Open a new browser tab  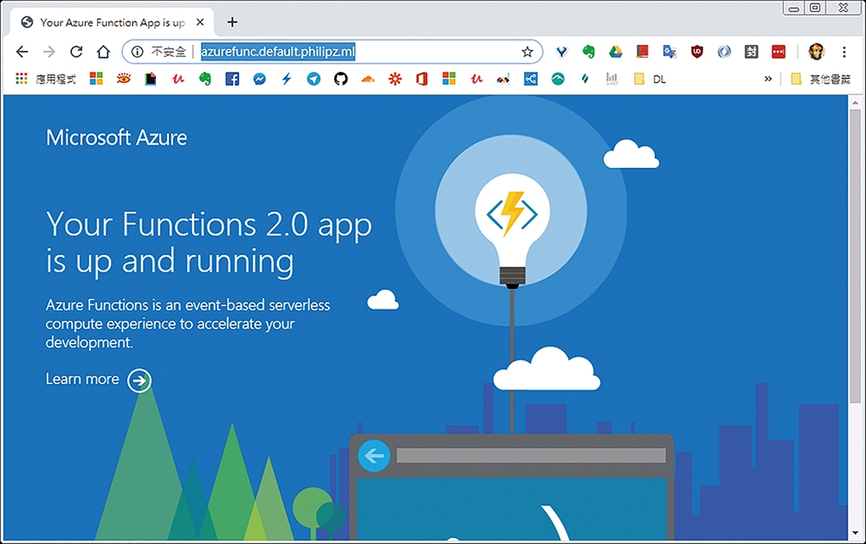(x=232, y=22)
